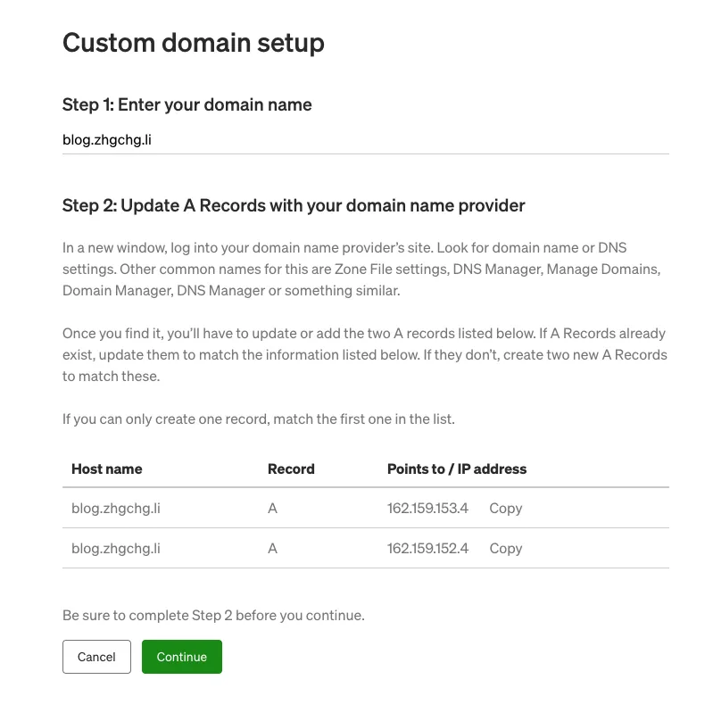The width and height of the screenshot is (713, 713).
Task: Click the Points to / IP address header
Action: pos(457,468)
